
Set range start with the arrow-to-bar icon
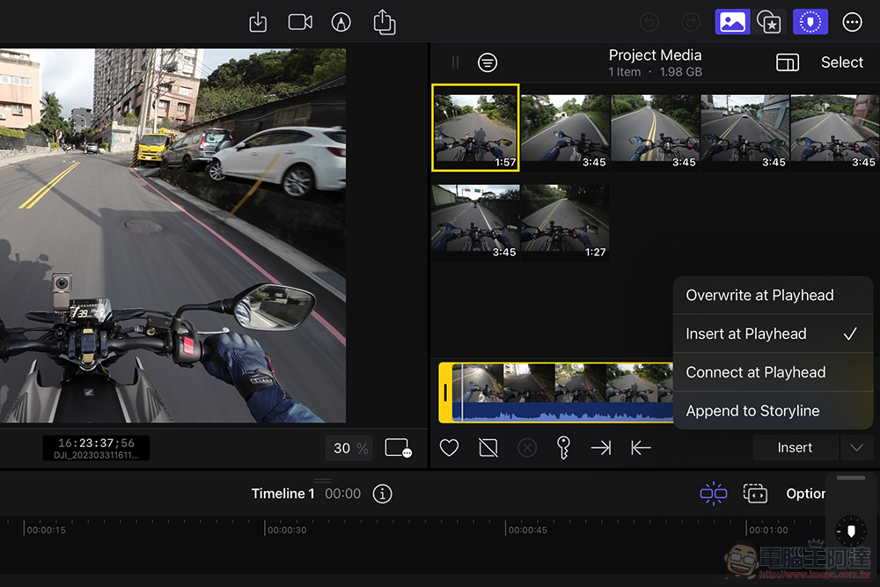(601, 448)
